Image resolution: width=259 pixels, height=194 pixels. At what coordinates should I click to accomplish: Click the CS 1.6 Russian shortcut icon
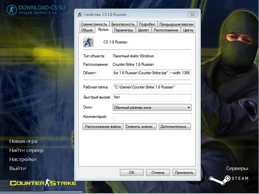(x=88, y=42)
